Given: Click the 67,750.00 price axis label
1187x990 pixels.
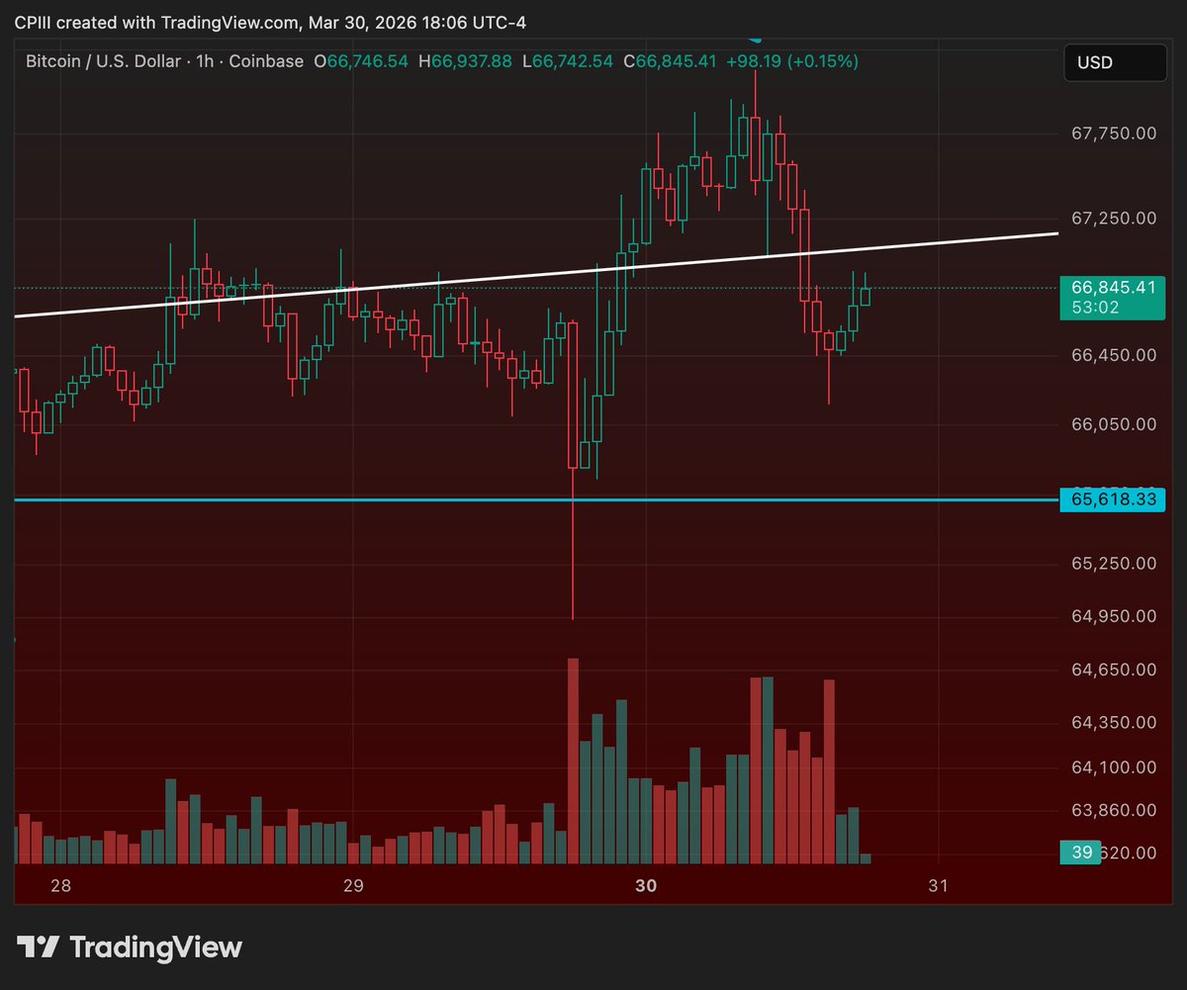Looking at the screenshot, I should [1113, 133].
